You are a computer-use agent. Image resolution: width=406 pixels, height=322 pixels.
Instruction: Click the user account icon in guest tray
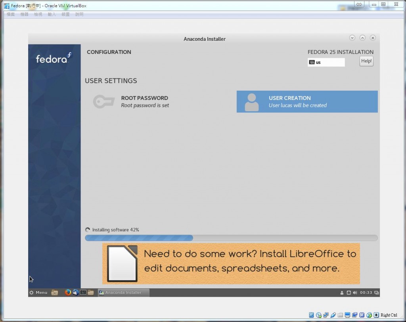pyautogui.click(x=342, y=293)
